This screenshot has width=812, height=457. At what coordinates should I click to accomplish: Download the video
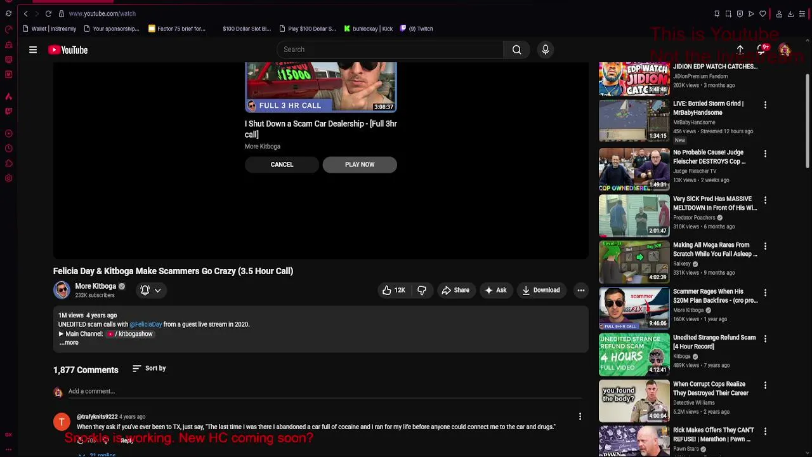pyautogui.click(x=541, y=290)
